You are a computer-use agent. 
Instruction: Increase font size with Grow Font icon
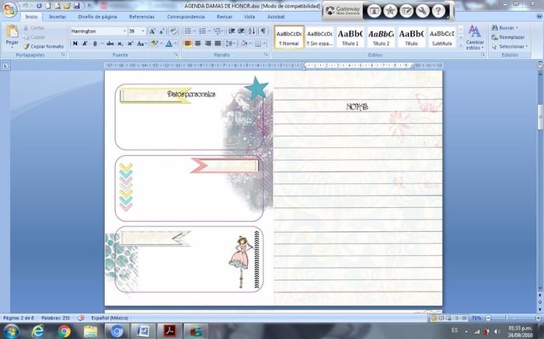tap(152, 31)
